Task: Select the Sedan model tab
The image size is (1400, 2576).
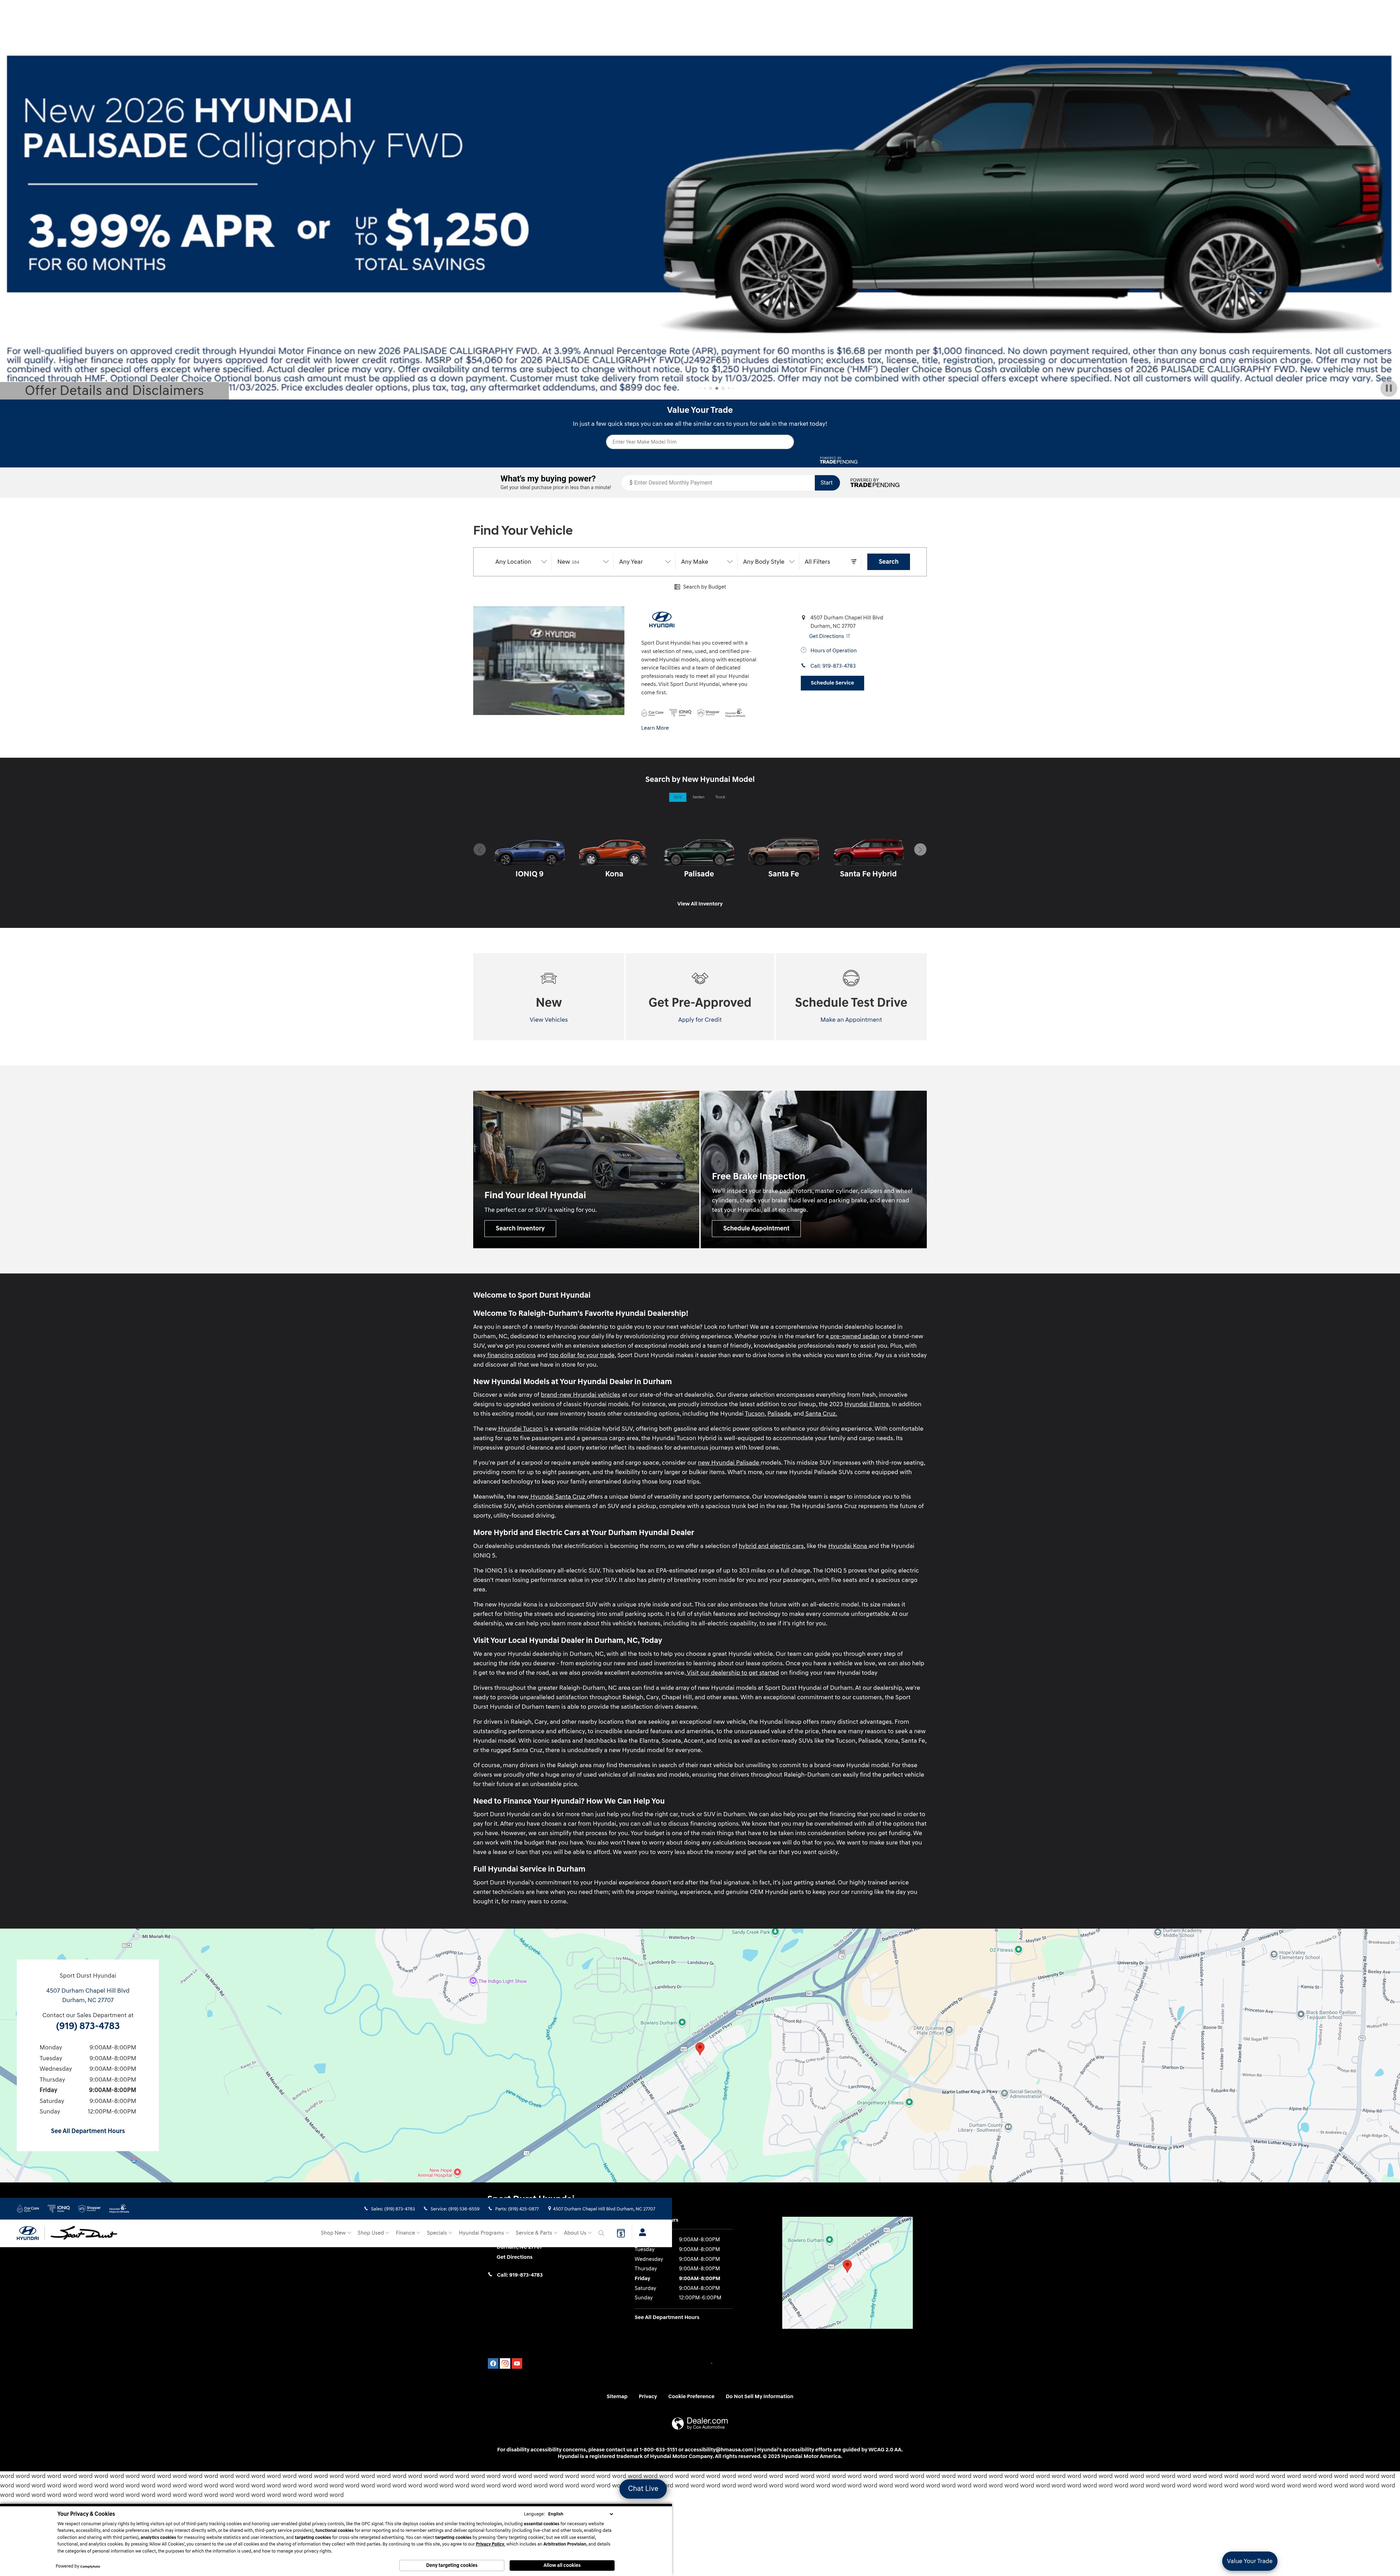Action: 699,797
